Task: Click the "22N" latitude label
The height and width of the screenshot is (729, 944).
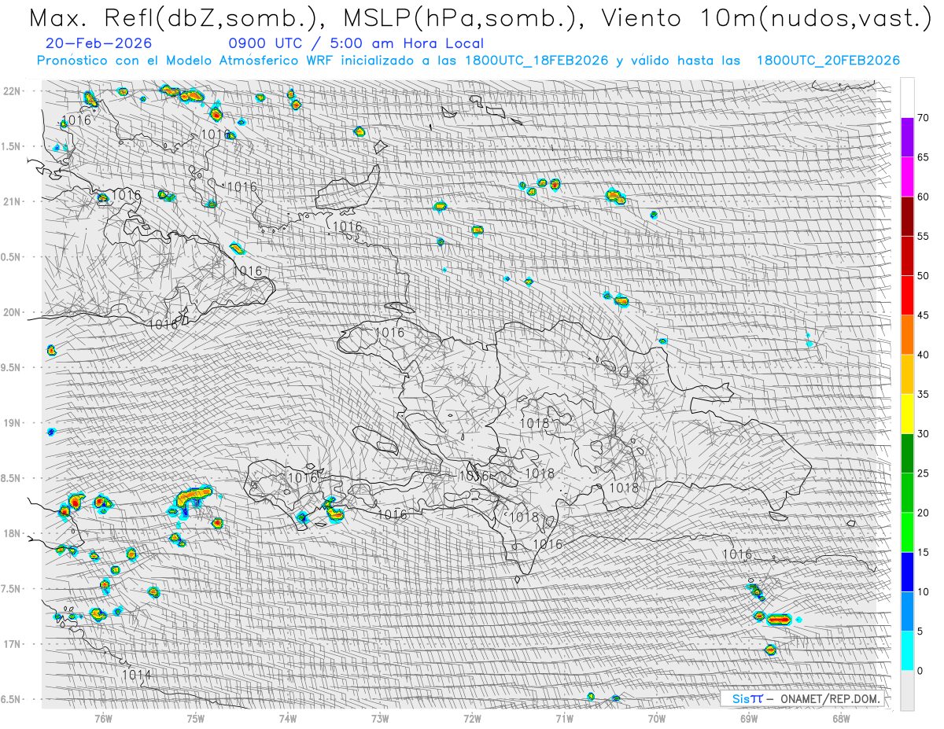Action: coord(12,90)
